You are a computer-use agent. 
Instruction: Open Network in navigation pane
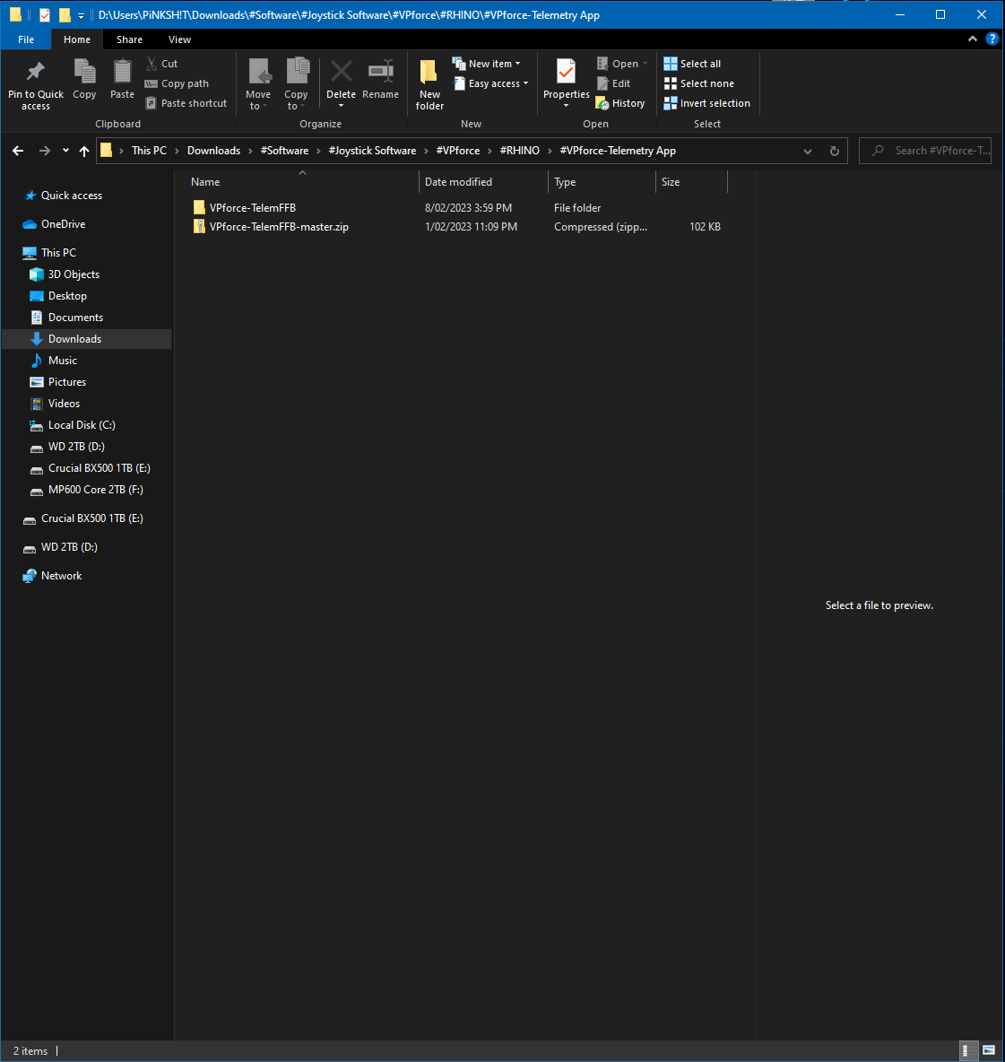[x=61, y=576]
